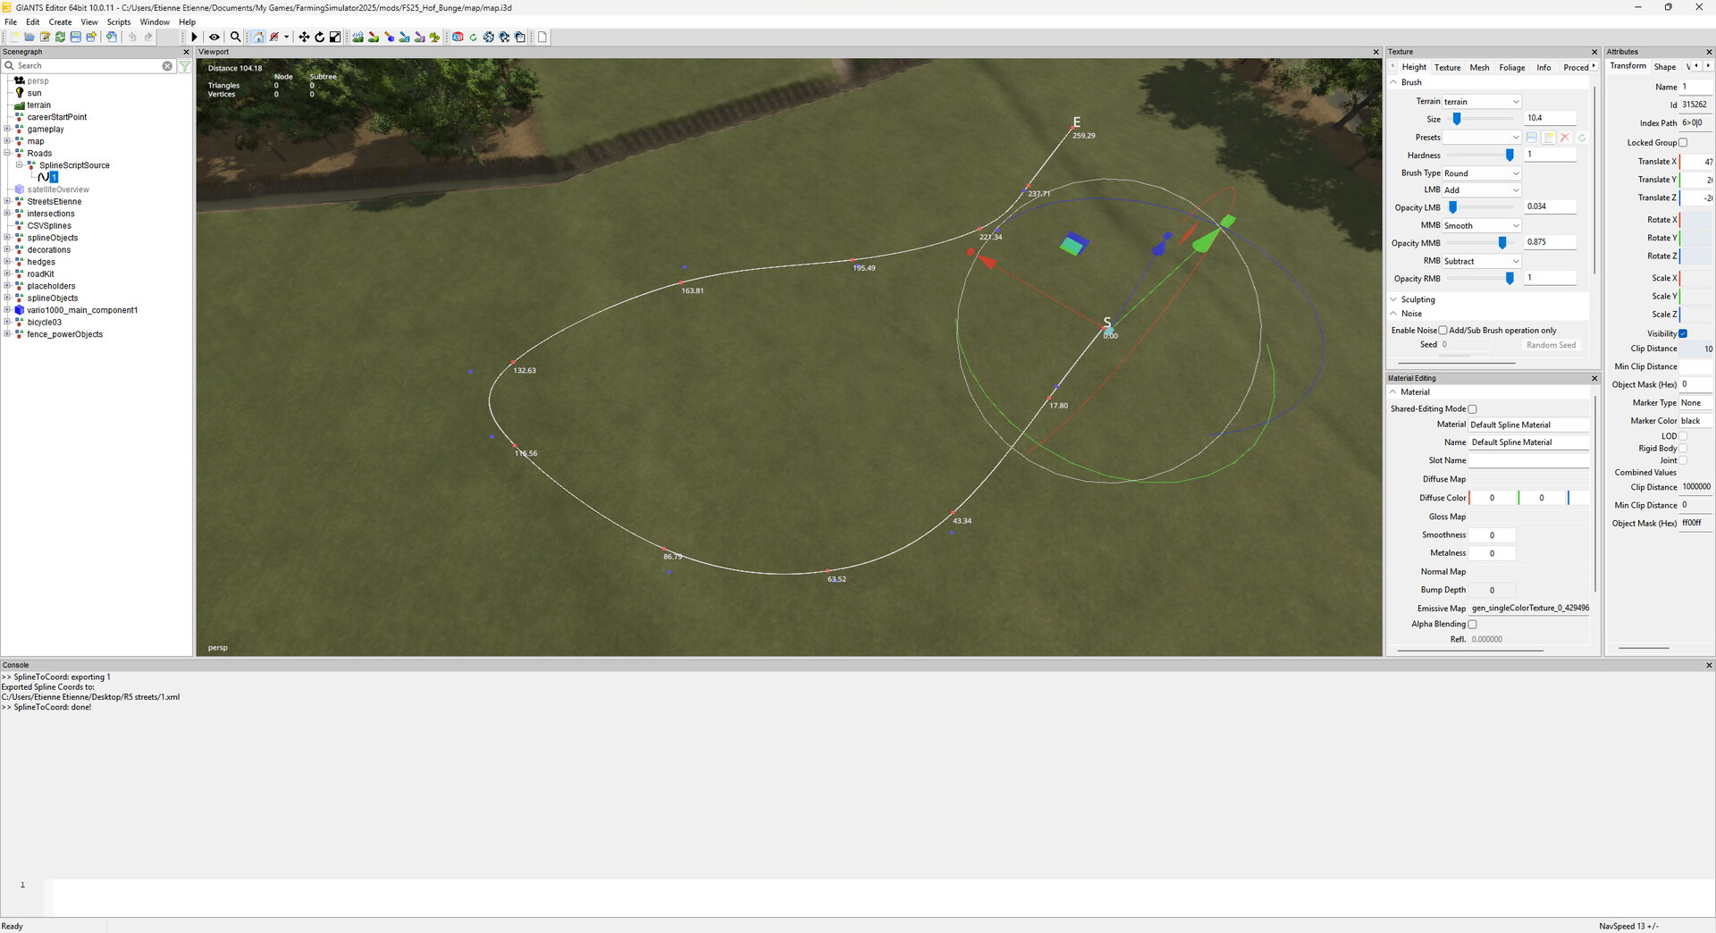This screenshot has height=933, width=1716.
Task: Check the Enable Noise checkbox
Action: tap(1443, 331)
